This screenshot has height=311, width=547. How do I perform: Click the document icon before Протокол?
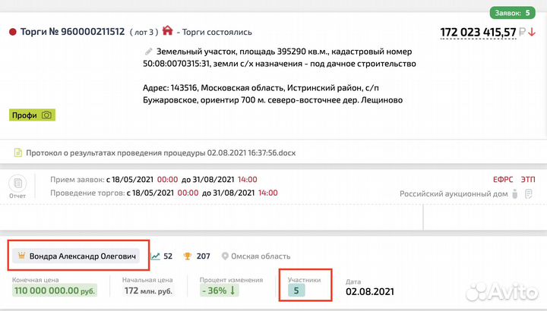[17, 152]
